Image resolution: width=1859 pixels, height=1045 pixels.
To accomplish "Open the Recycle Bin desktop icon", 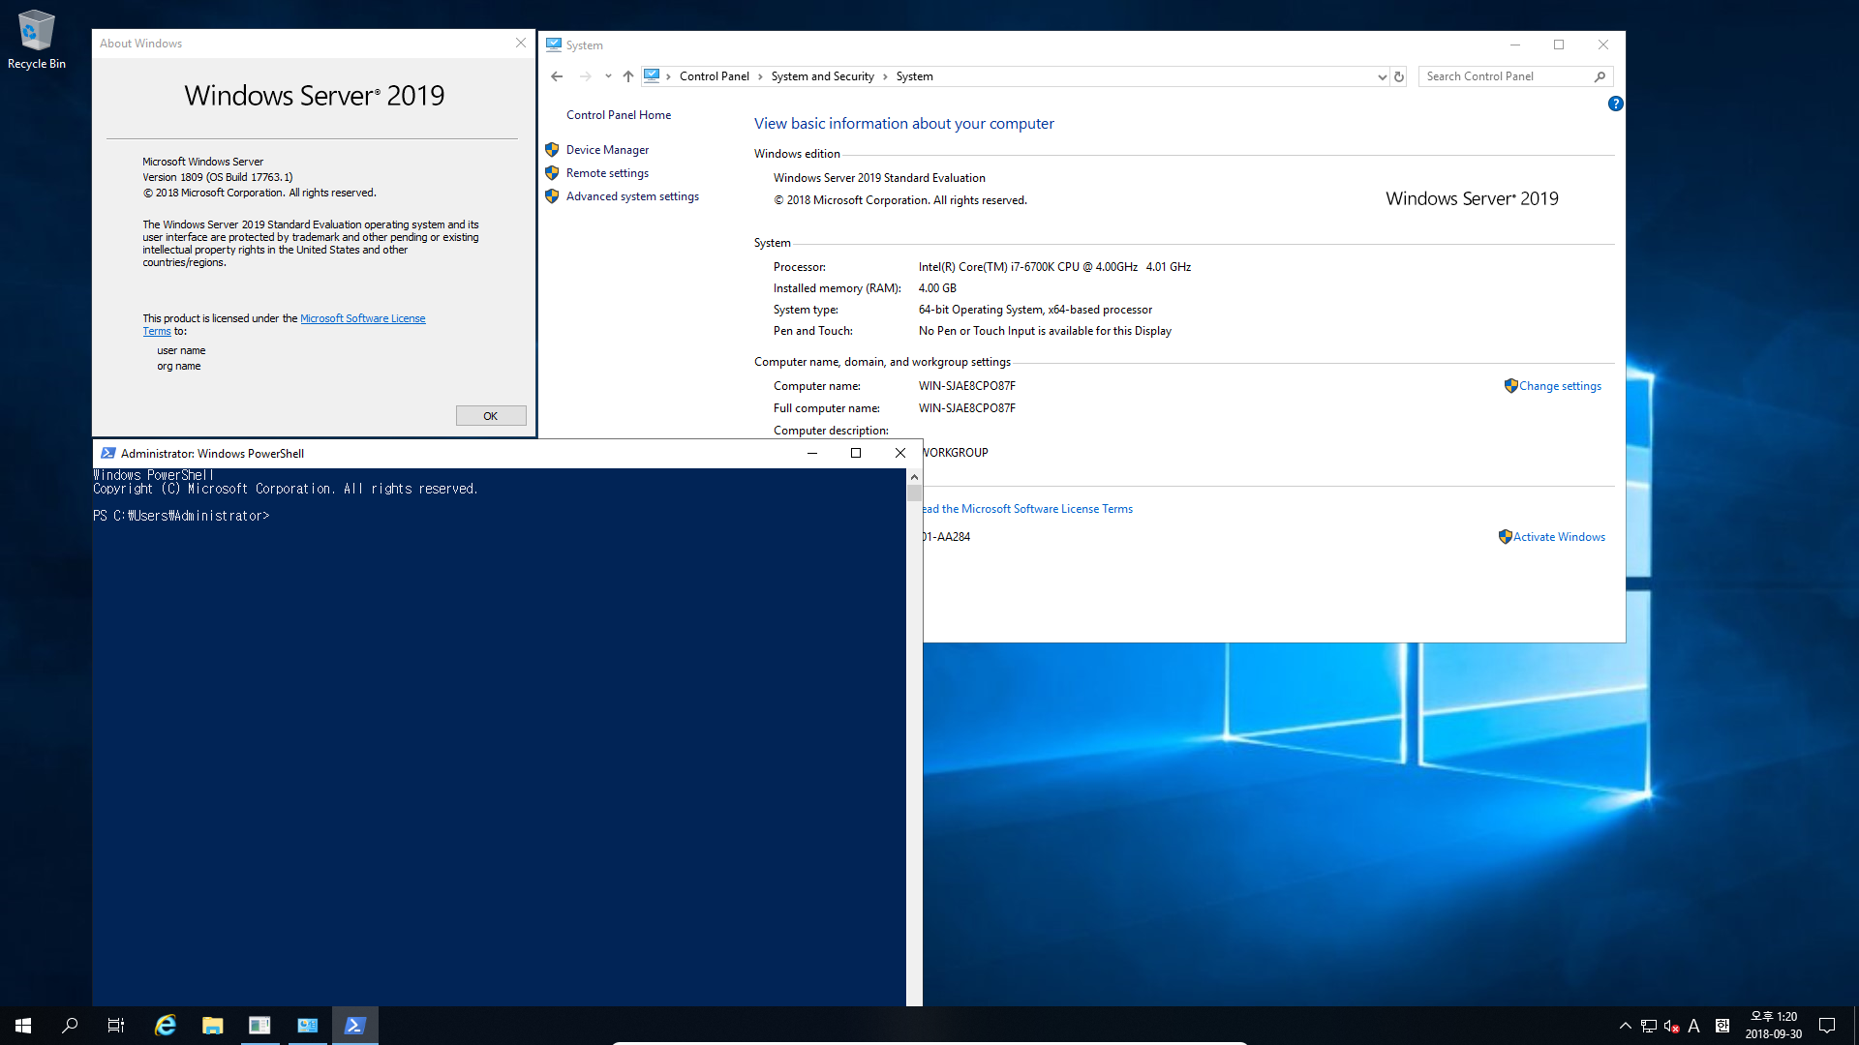I will coord(36,39).
